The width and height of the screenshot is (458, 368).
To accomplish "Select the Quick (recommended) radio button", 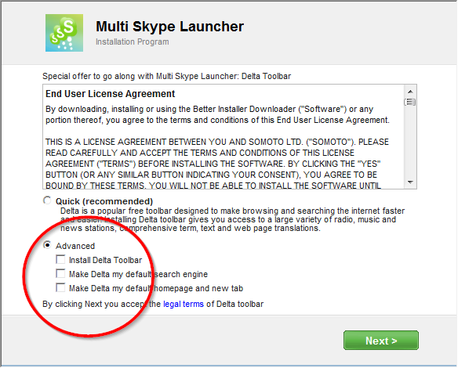I will click(x=47, y=200).
